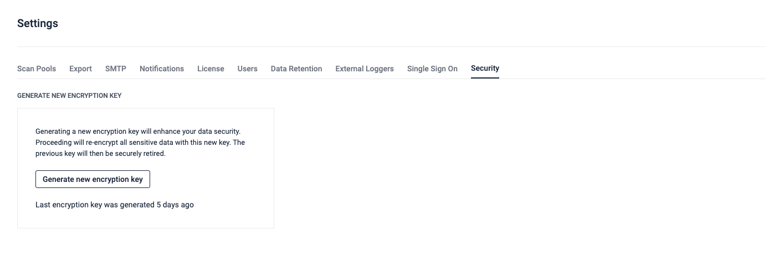Open the Users tab
Viewport: 779px width, 256px height.
[x=248, y=69]
